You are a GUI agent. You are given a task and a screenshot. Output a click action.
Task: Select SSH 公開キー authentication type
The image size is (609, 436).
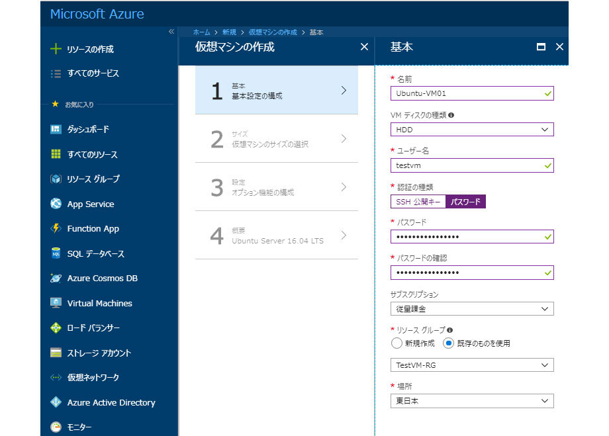pyautogui.click(x=418, y=202)
